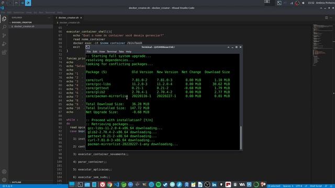Image resolution: width=335 pixels, height=188 pixels.
Task: Click the Terminal window's title bar icon
Action: (87, 47)
